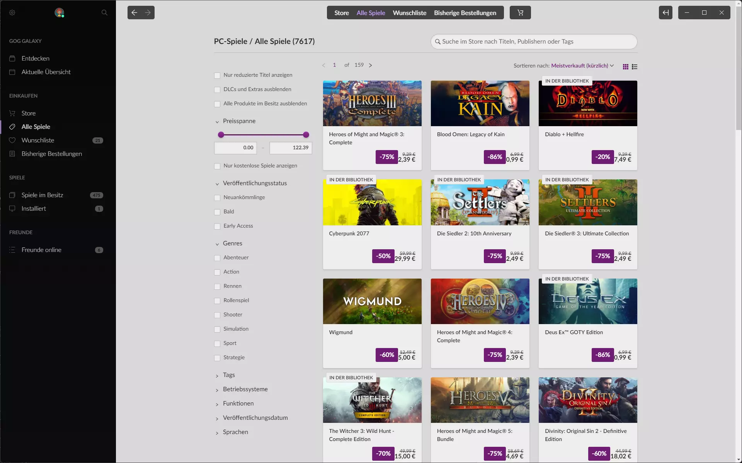Select the Rollenspiel genre checkbox
742x463 pixels.
point(217,301)
